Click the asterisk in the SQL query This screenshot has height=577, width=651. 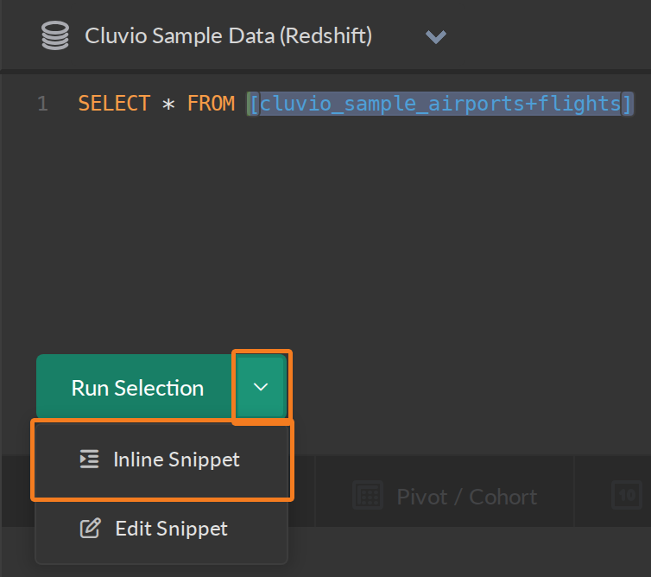pyautogui.click(x=168, y=105)
